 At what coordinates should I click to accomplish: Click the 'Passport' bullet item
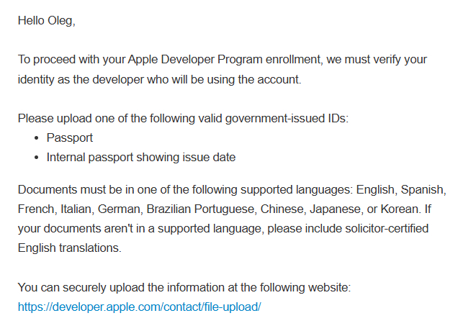pyautogui.click(x=70, y=138)
